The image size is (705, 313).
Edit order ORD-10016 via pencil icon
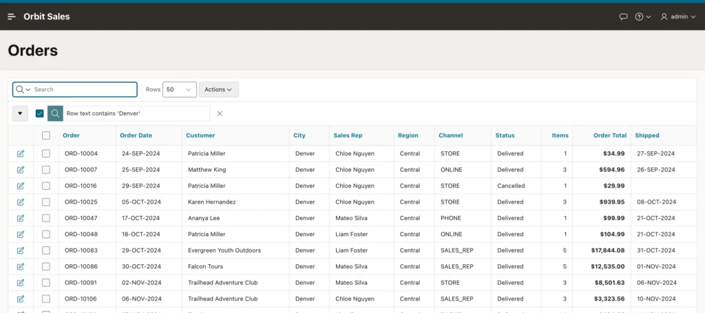pos(20,186)
